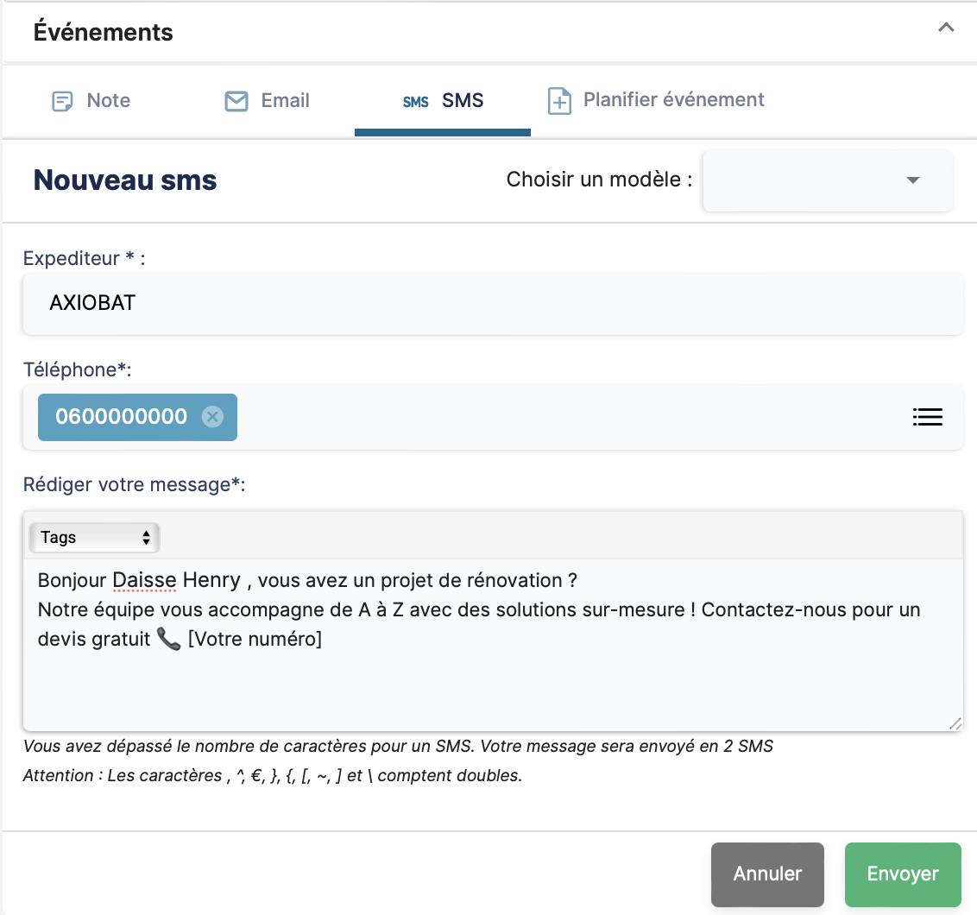Click the phone emoji in the message
The width and height of the screenshot is (977, 915).
click(168, 640)
